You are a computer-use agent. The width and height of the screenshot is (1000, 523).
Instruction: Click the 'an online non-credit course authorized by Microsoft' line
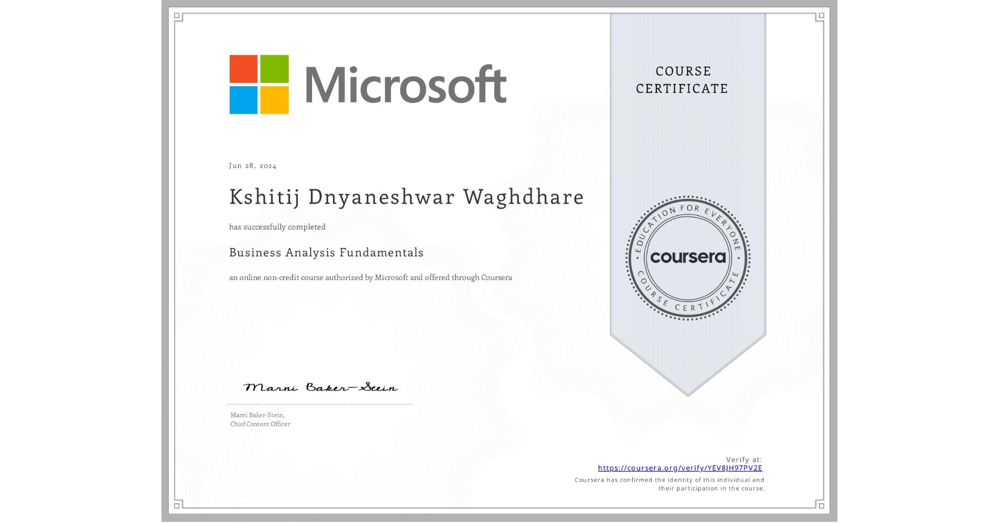point(371,277)
